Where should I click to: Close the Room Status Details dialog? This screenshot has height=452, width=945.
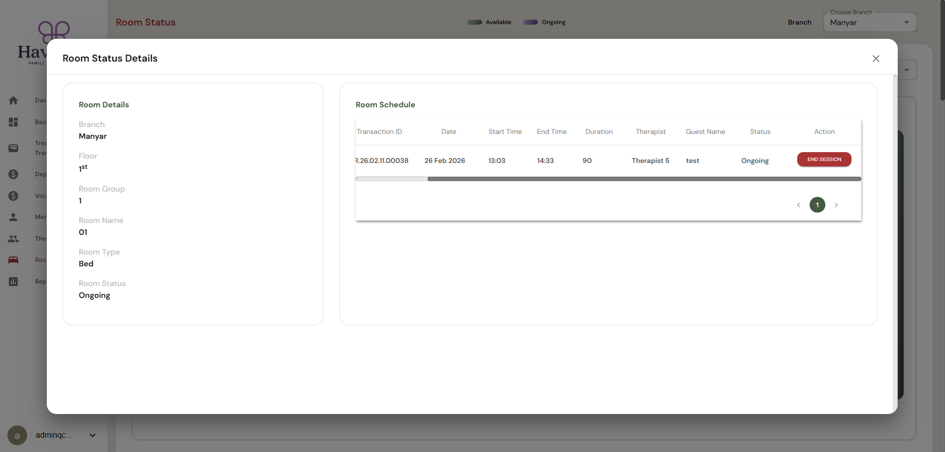point(876,59)
